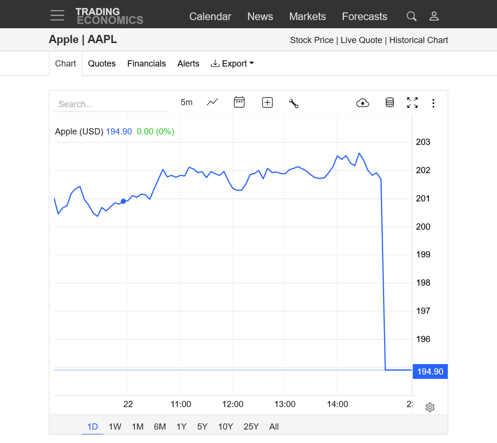Select the All time range

(x=274, y=427)
